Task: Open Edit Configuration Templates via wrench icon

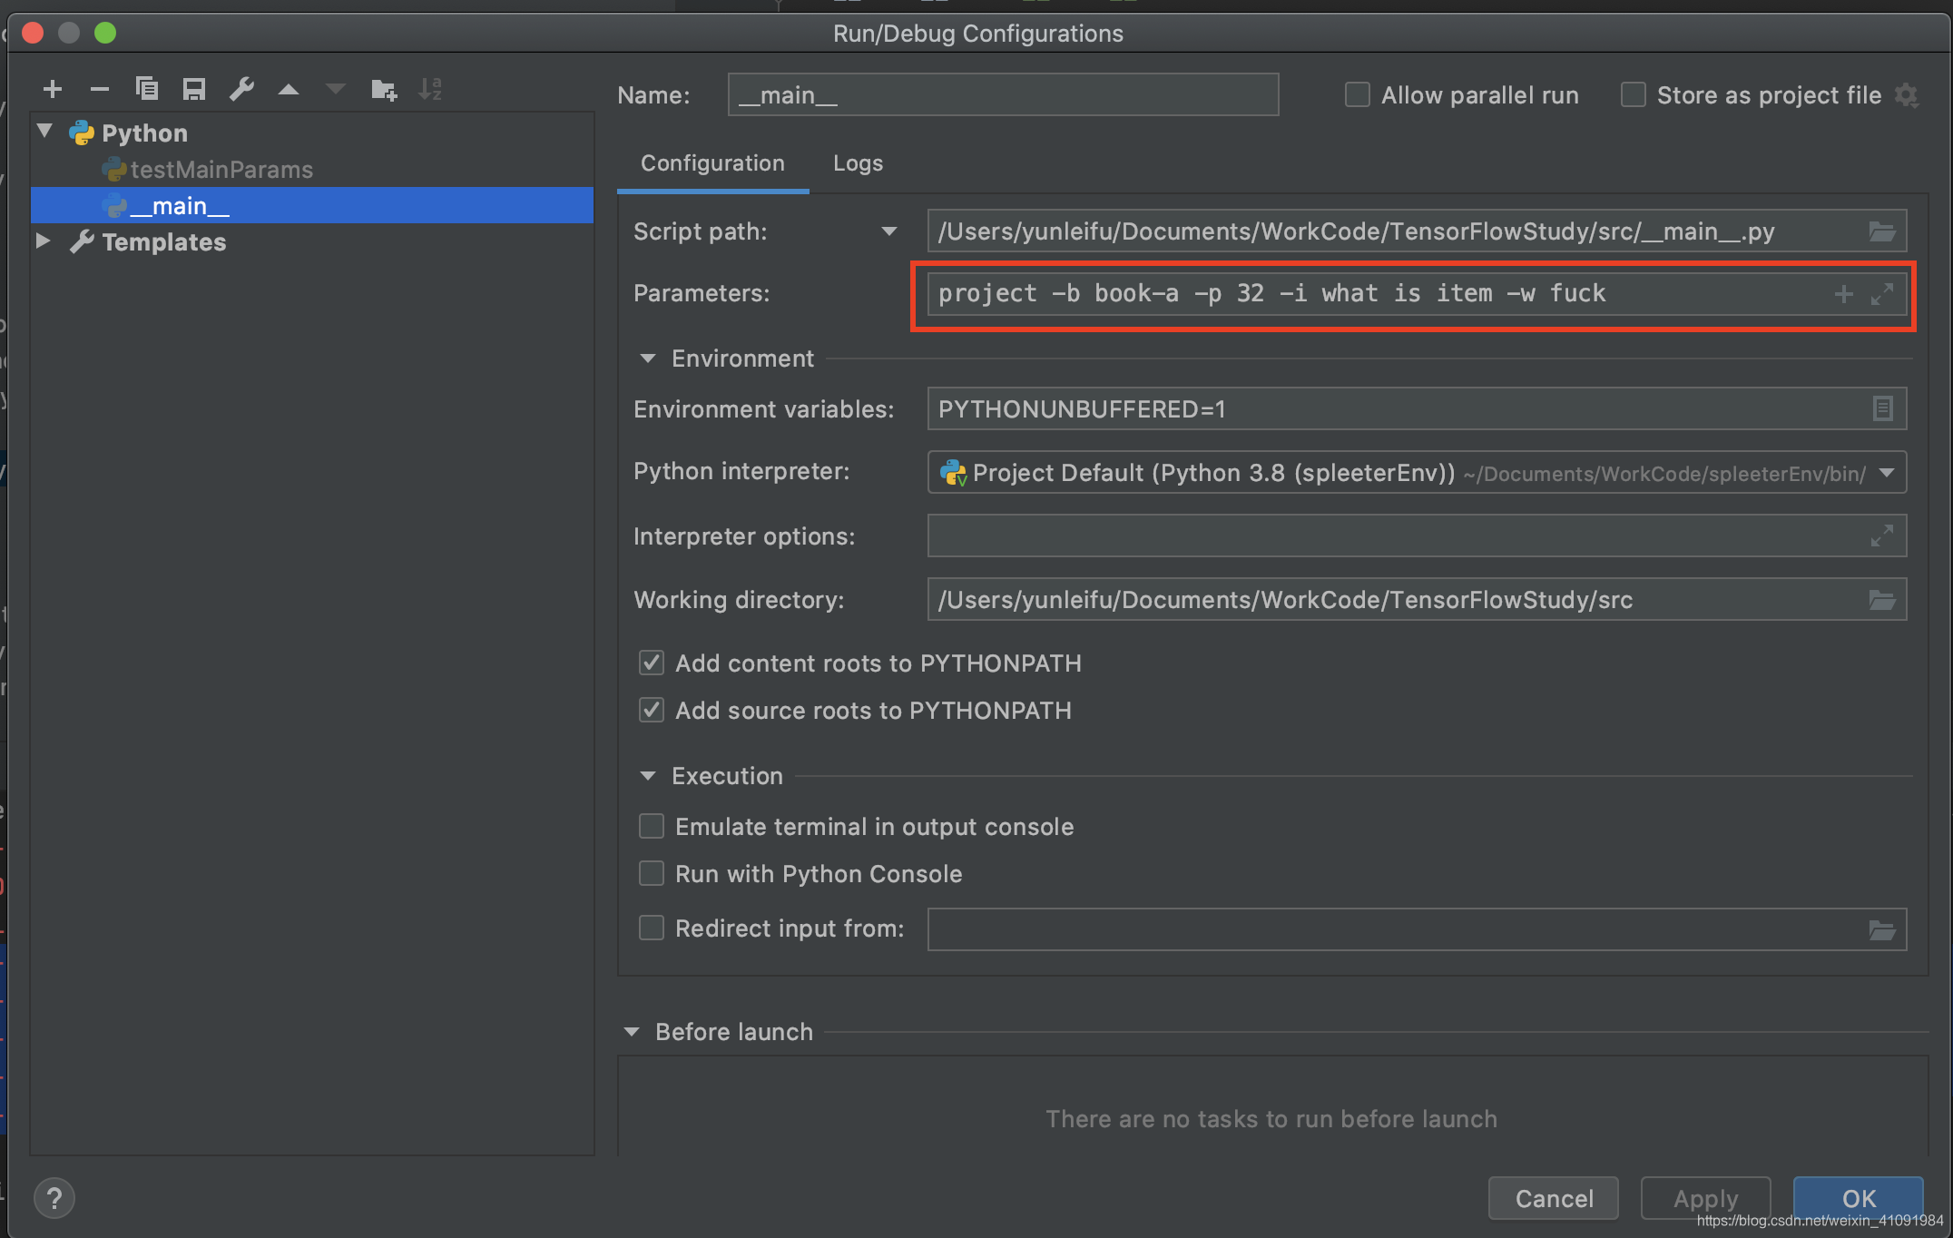Action: coord(240,89)
